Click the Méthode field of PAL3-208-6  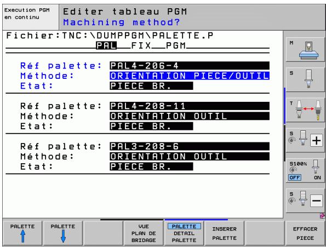(x=190, y=156)
